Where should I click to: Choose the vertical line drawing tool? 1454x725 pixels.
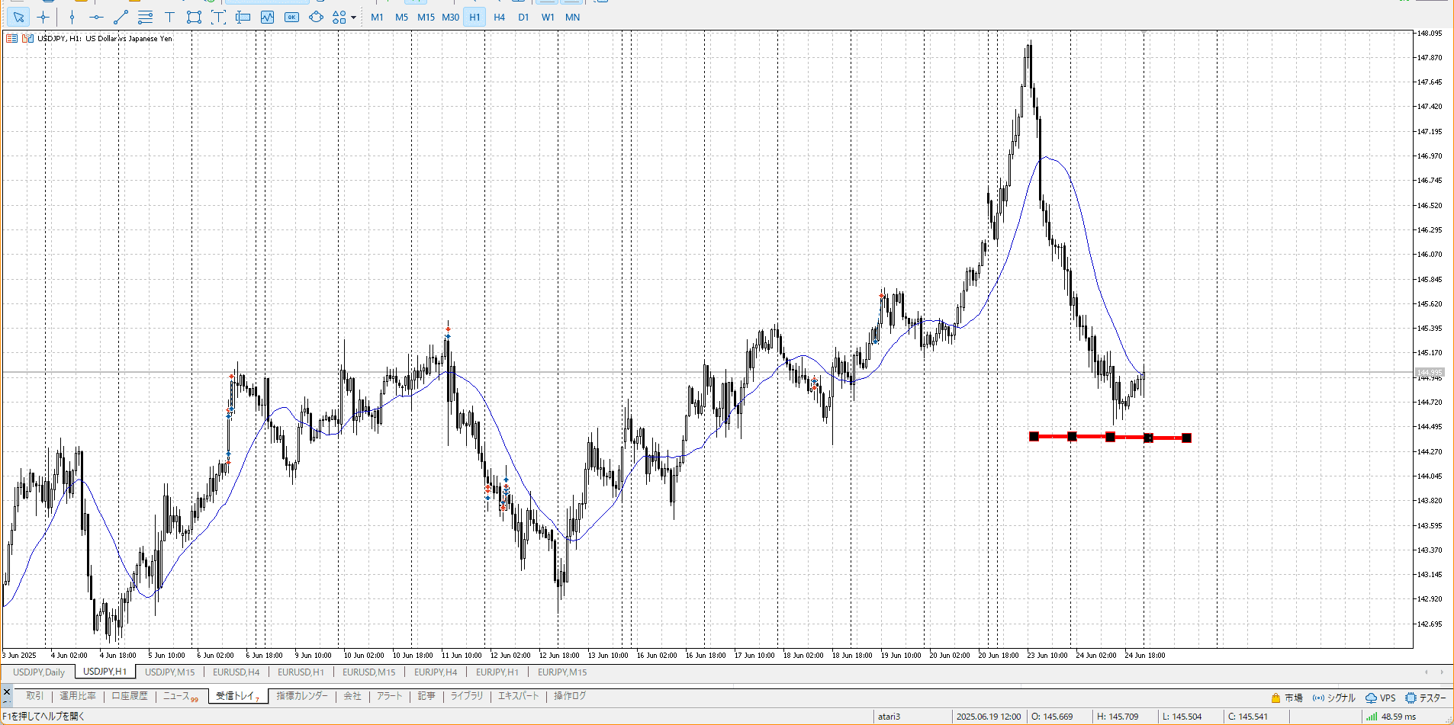coord(72,17)
